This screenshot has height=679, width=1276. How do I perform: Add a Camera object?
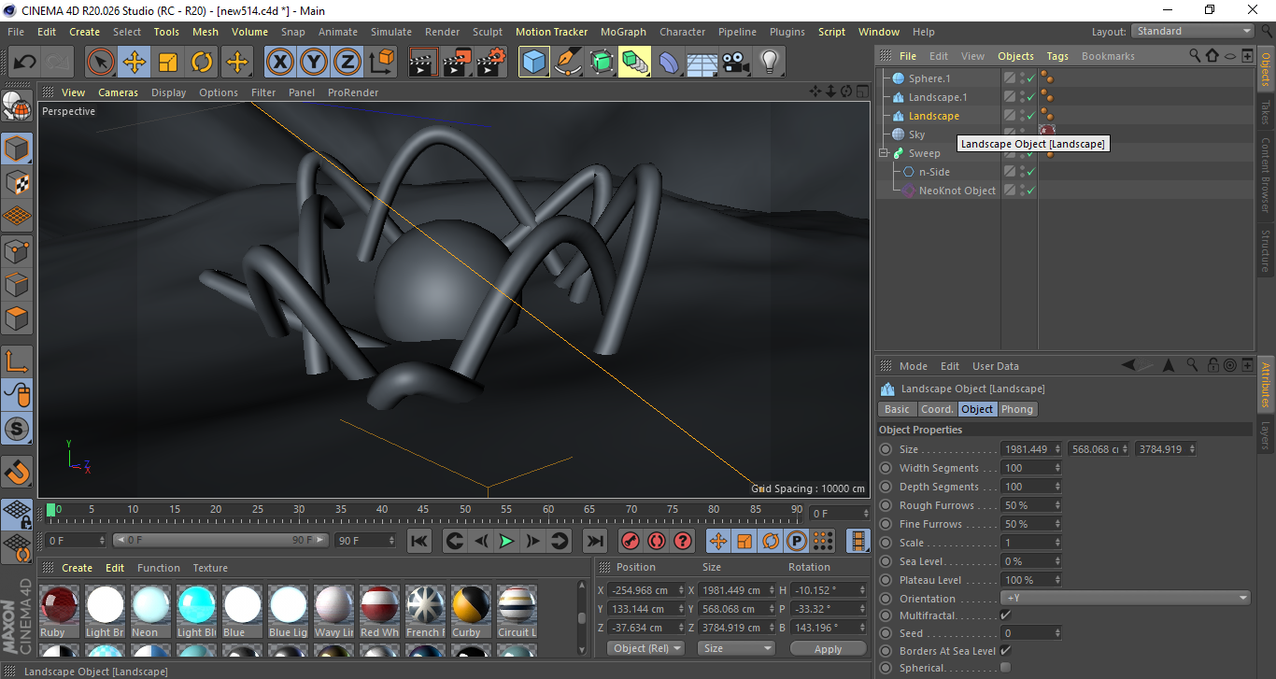[736, 63]
